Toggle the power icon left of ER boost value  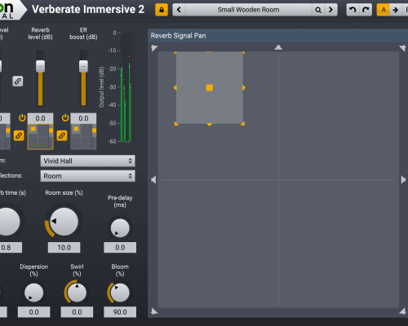tap(65, 118)
